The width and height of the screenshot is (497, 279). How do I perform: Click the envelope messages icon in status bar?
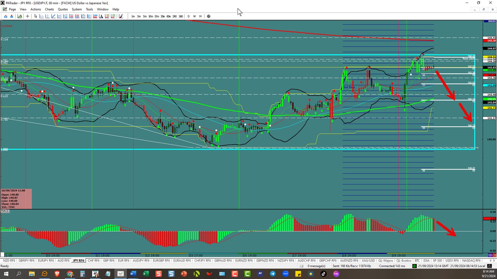[x=301, y=266]
